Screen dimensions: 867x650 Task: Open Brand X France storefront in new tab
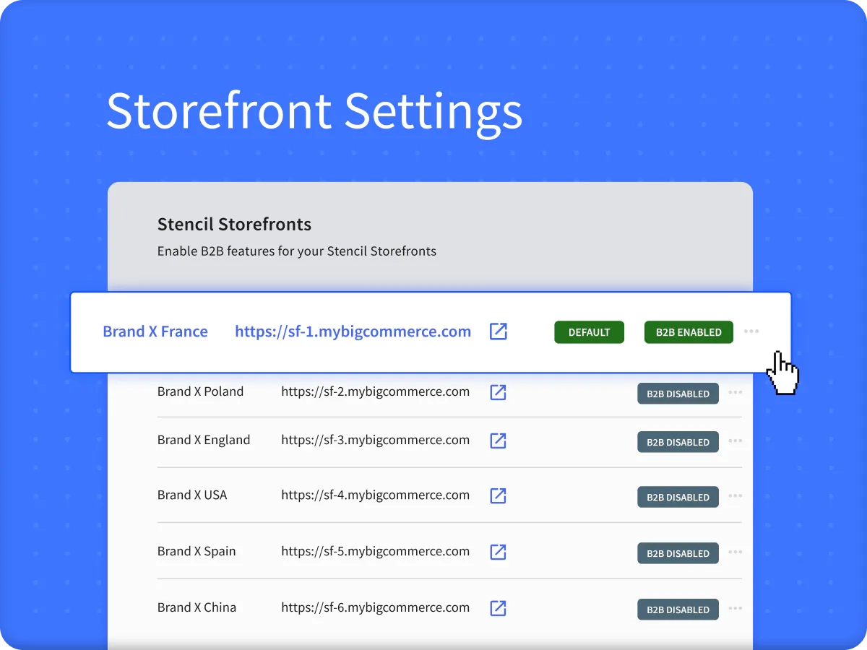point(498,331)
